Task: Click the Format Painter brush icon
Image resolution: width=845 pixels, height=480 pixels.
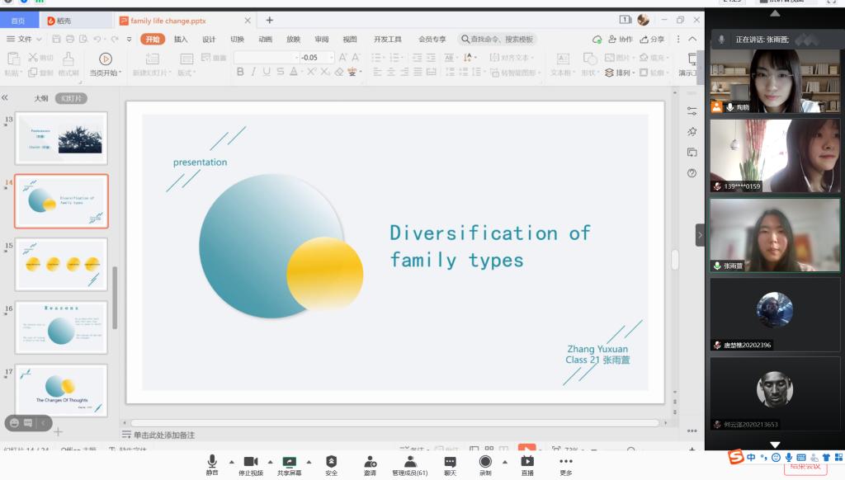Action: pyautogui.click(x=68, y=59)
